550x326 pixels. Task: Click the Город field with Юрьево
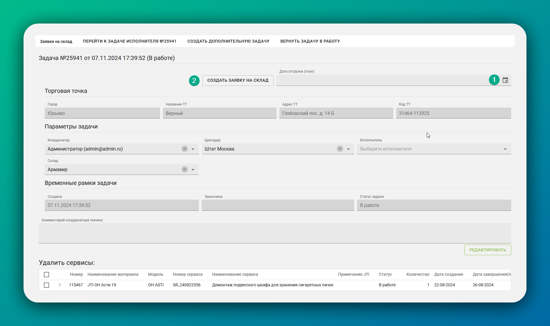point(102,113)
